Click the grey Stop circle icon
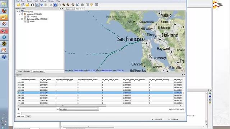This screenshot has width=230, height=129. click(82, 5)
